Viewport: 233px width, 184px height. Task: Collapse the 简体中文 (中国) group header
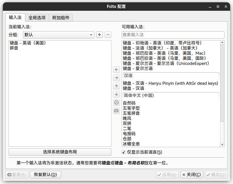tap(170, 96)
